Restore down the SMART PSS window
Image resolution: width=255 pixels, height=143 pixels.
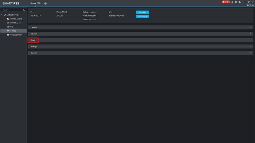coord(249,2)
